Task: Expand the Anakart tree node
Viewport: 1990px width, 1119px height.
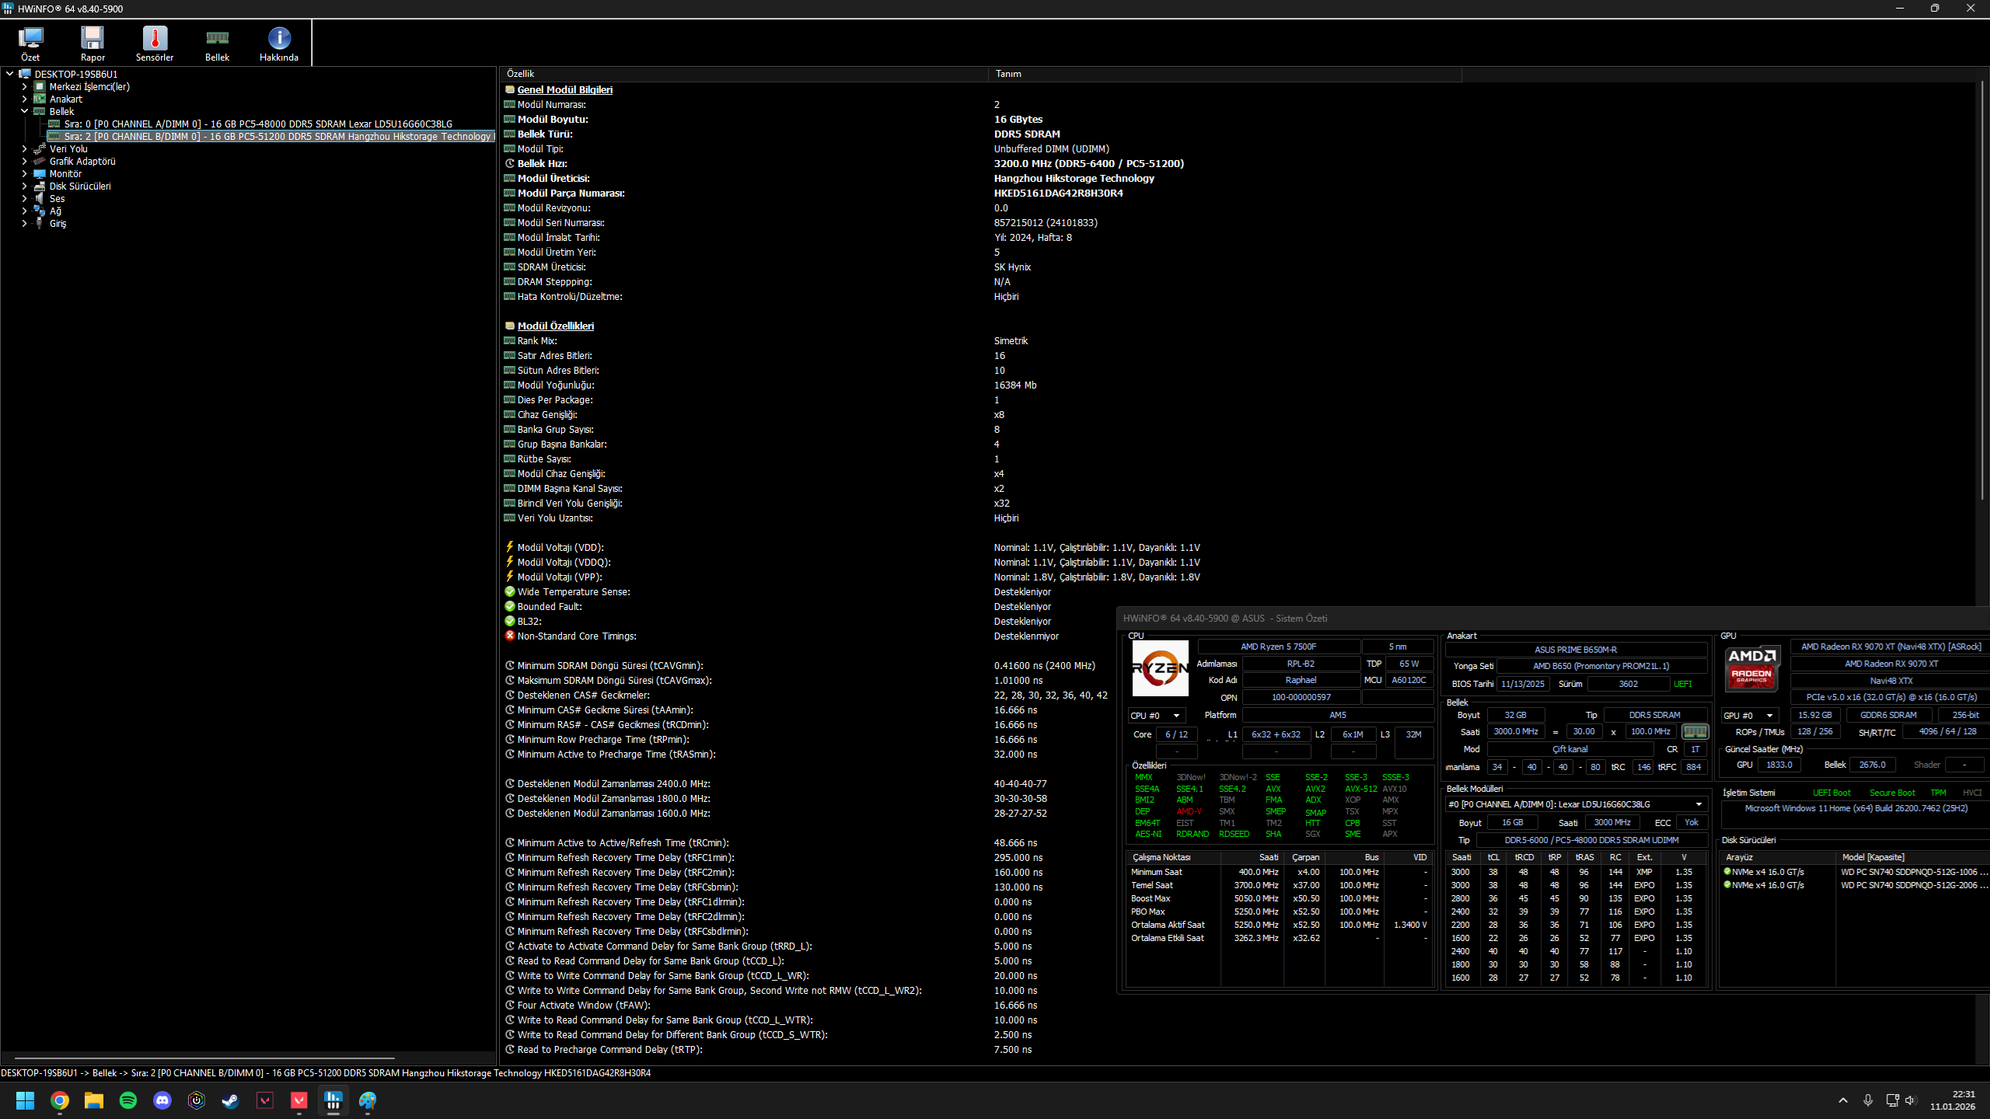Action: [x=24, y=99]
